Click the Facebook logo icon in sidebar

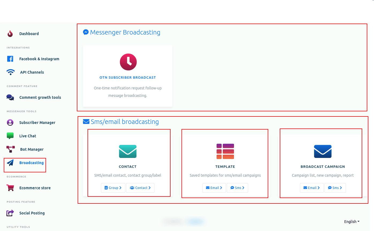[10, 59]
